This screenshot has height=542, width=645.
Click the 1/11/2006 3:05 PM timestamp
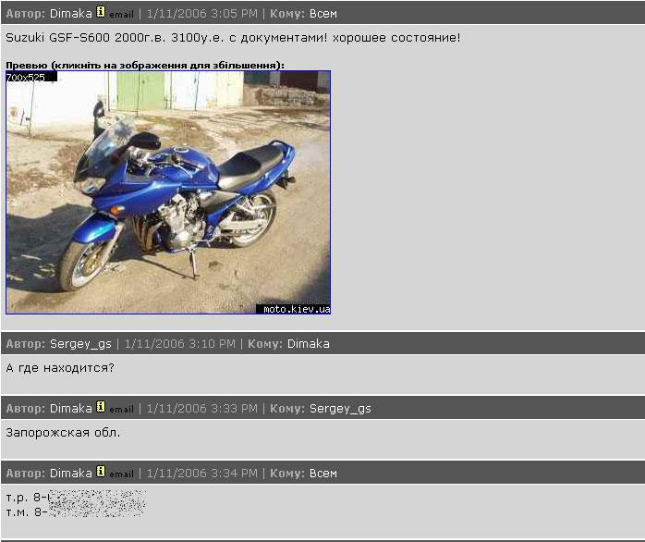click(202, 14)
